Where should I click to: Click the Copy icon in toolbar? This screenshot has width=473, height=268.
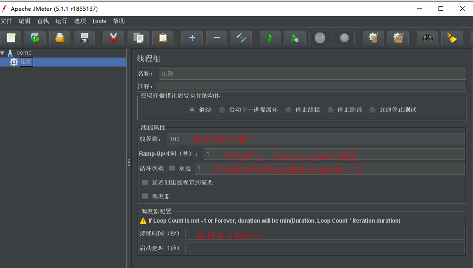(x=138, y=38)
